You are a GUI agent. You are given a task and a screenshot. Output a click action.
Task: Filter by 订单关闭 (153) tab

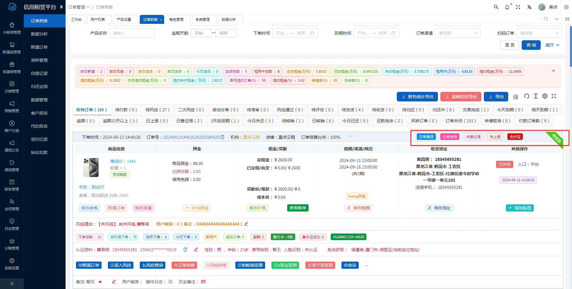point(461,121)
